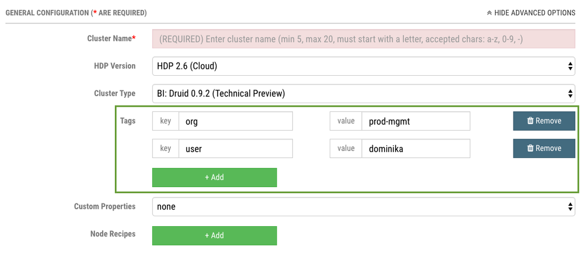This screenshot has width=583, height=253.
Task: Open the HDP Version dropdown
Action: click(363, 66)
